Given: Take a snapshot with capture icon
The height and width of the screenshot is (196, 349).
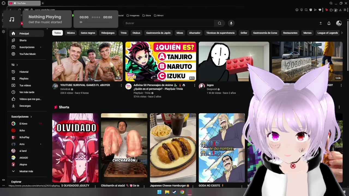Looking at the screenshot, I should (x=306, y=10).
